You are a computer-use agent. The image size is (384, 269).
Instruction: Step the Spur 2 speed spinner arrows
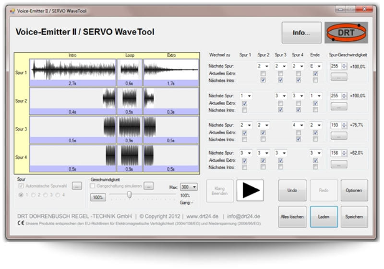tap(344, 96)
